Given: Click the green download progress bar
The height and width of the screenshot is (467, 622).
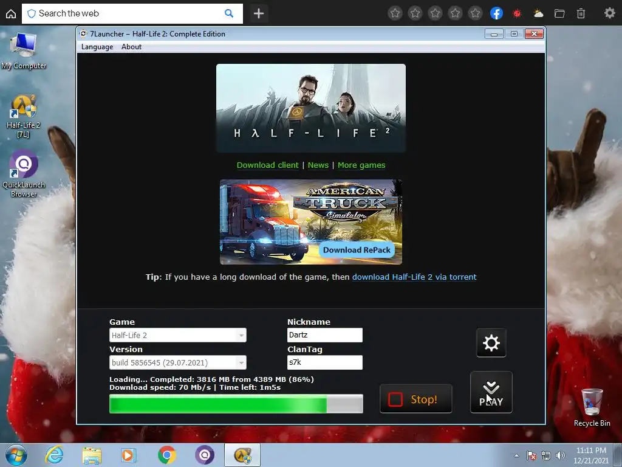Looking at the screenshot, I should 236,404.
